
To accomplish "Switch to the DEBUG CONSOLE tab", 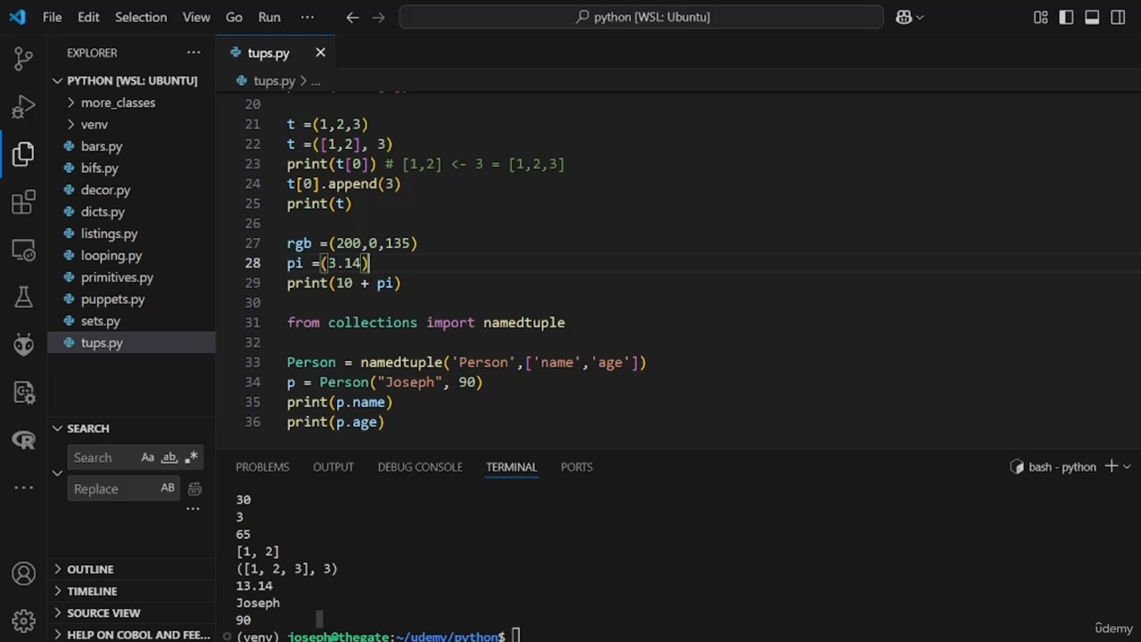I will pos(420,467).
